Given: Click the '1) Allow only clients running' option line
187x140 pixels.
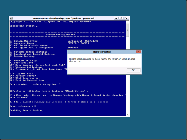Looking at the screenshot, I should [68, 96].
